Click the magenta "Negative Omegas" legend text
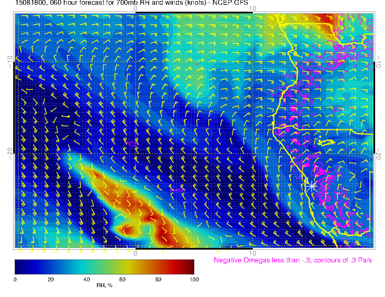385x297 pixels. [293, 260]
